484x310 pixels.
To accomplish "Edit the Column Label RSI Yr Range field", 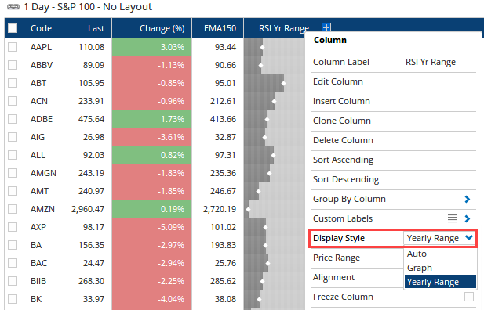I will (431, 62).
